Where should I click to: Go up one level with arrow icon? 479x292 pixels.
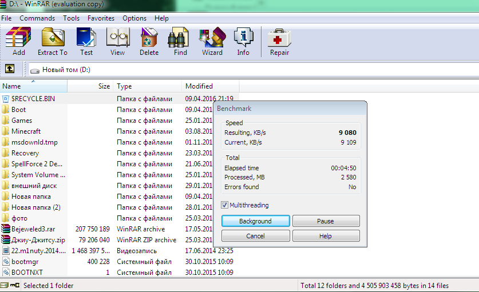pos(10,69)
